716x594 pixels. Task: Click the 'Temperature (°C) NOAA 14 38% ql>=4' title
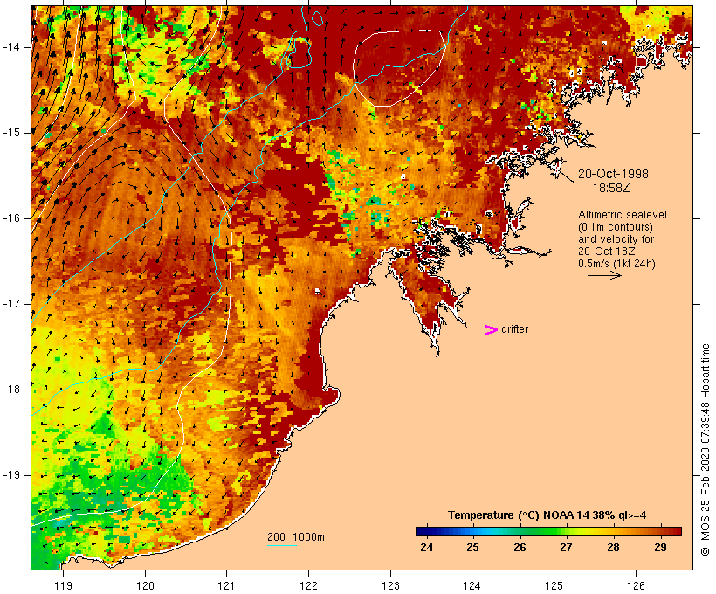click(x=547, y=515)
